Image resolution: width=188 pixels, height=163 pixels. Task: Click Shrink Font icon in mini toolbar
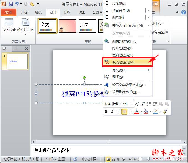[143, 104]
